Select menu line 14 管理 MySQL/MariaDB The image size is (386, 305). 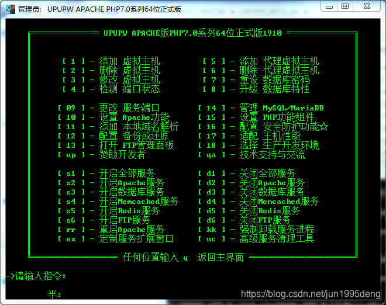[x=261, y=108]
